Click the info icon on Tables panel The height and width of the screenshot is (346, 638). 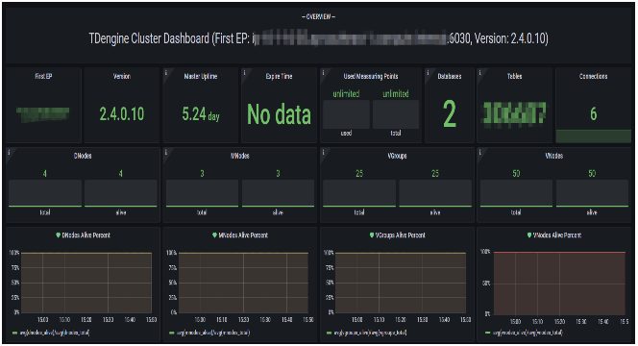[480, 72]
